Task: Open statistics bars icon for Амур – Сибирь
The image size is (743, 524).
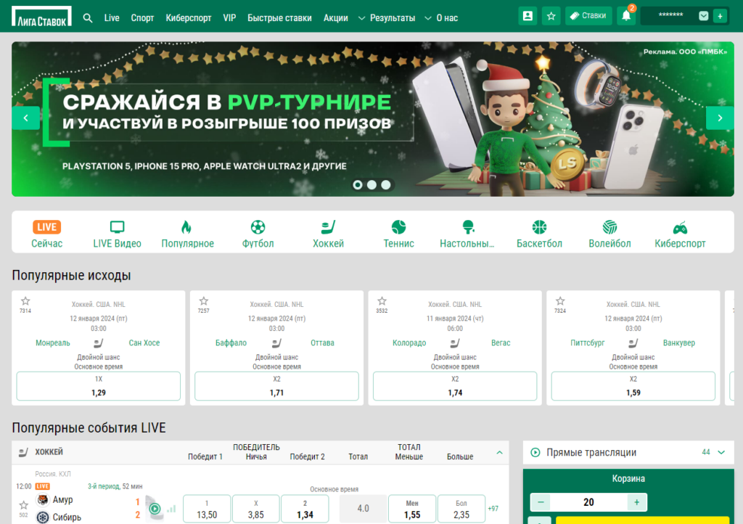Action: (171, 509)
